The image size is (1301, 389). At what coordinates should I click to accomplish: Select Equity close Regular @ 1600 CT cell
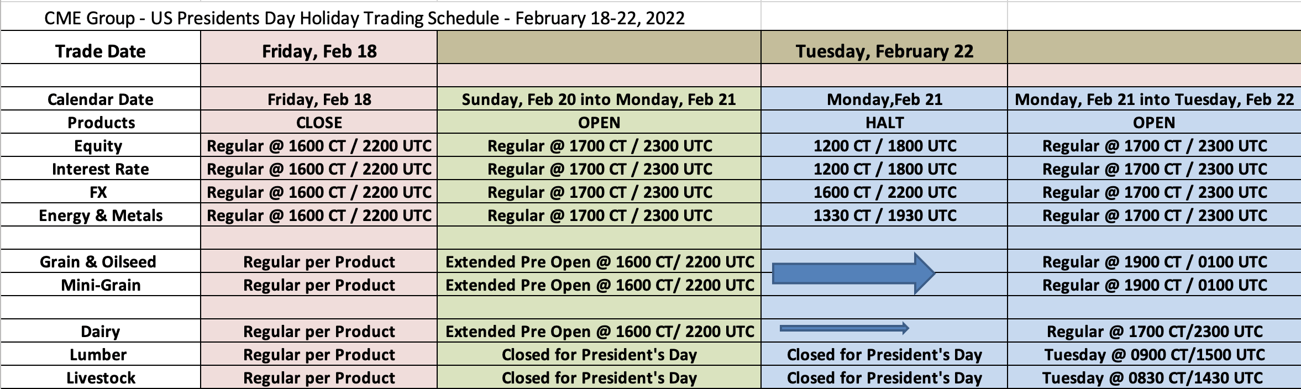[x=319, y=145]
